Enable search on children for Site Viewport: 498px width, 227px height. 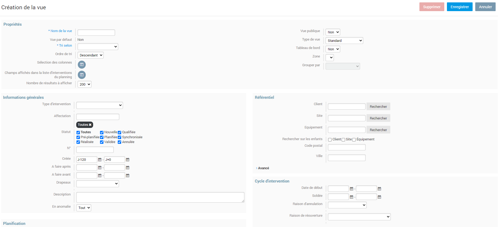(x=343, y=140)
